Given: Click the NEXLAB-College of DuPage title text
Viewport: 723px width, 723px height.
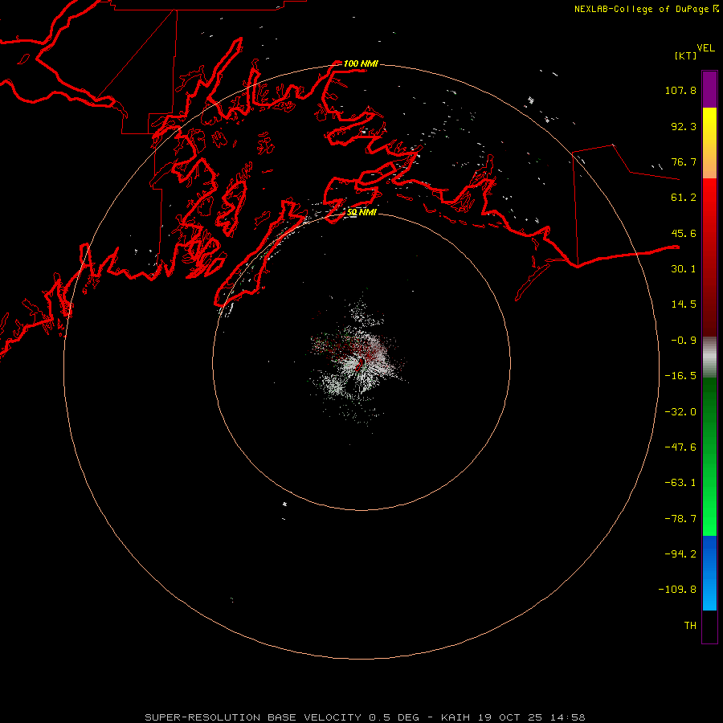Looking at the screenshot, I should (x=641, y=9).
